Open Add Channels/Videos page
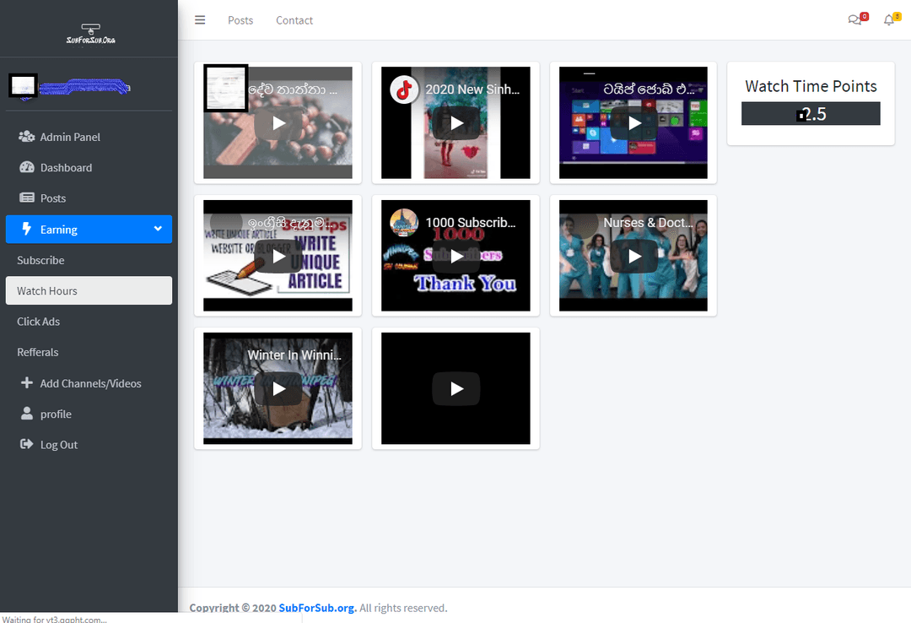The width and height of the screenshot is (911, 623). (90, 383)
